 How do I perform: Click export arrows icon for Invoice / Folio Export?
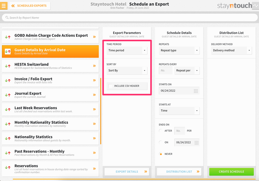pos(8,80)
